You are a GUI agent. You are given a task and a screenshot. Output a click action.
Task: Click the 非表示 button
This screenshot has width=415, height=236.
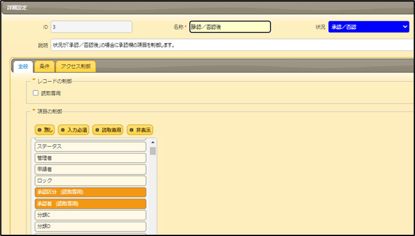coord(140,130)
